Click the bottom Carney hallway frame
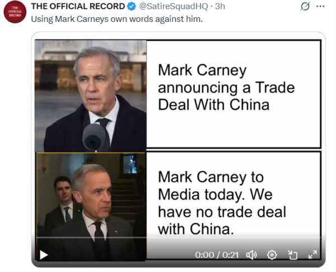This screenshot has width=336, height=272. [91, 206]
